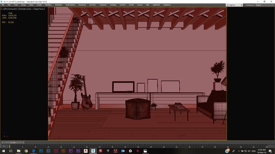275x154 pixels.
Task: Switch to 3ds Max taskbar icon
Action: pos(93,151)
